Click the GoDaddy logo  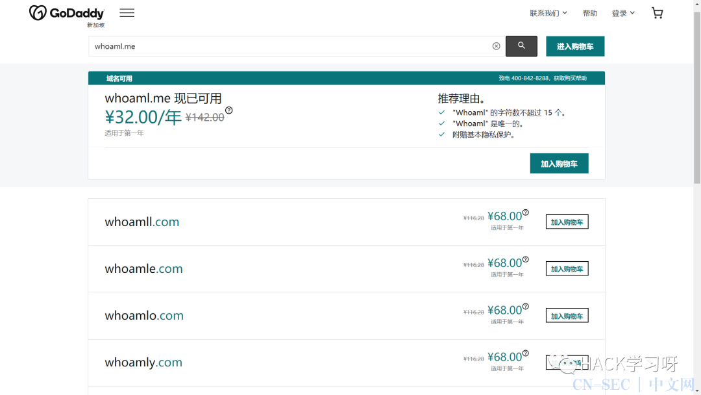tap(66, 14)
